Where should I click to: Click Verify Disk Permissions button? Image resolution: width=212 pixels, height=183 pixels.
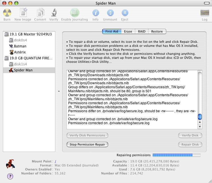point(87,135)
